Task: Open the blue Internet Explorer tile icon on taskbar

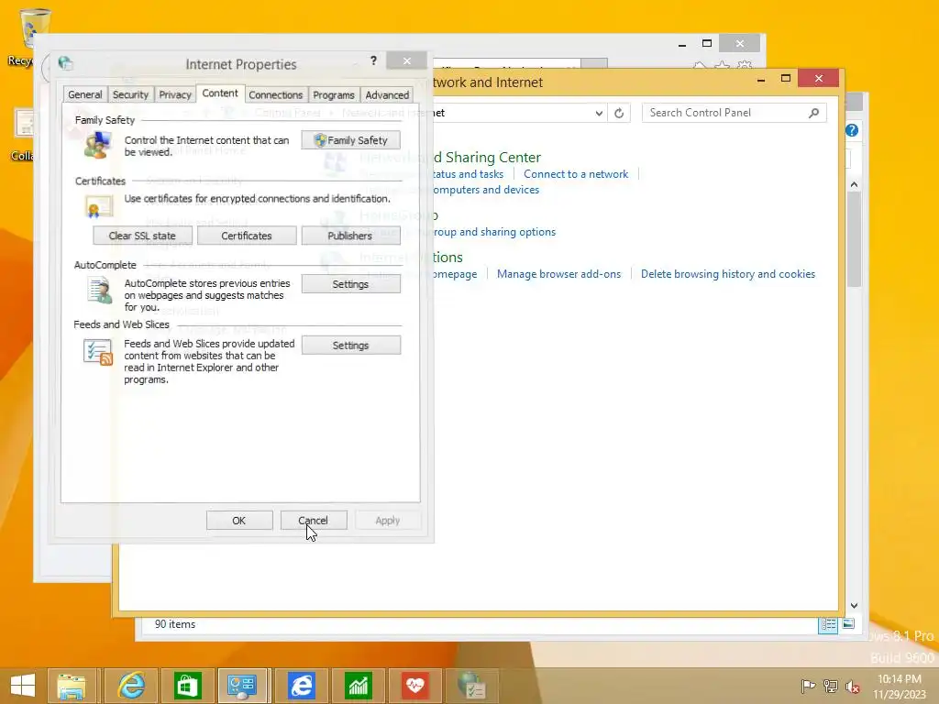Action: tap(301, 686)
